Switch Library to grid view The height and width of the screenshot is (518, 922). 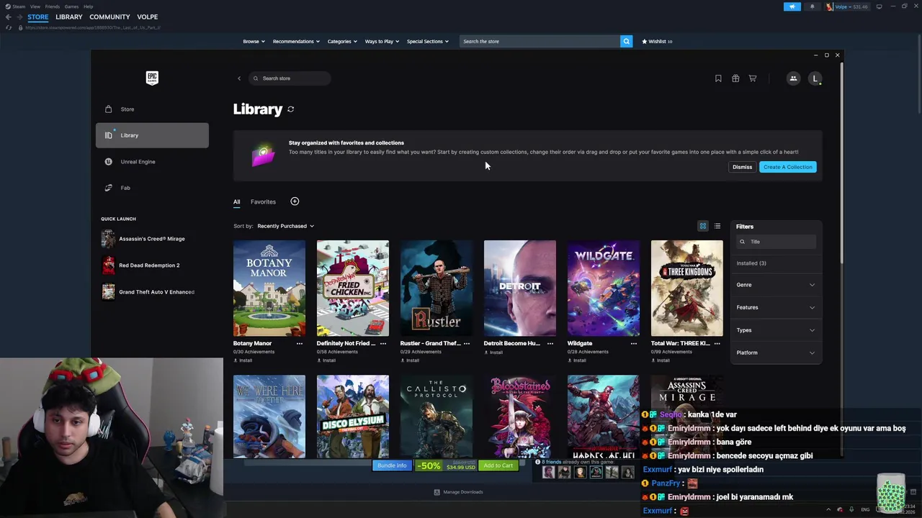[703, 226]
